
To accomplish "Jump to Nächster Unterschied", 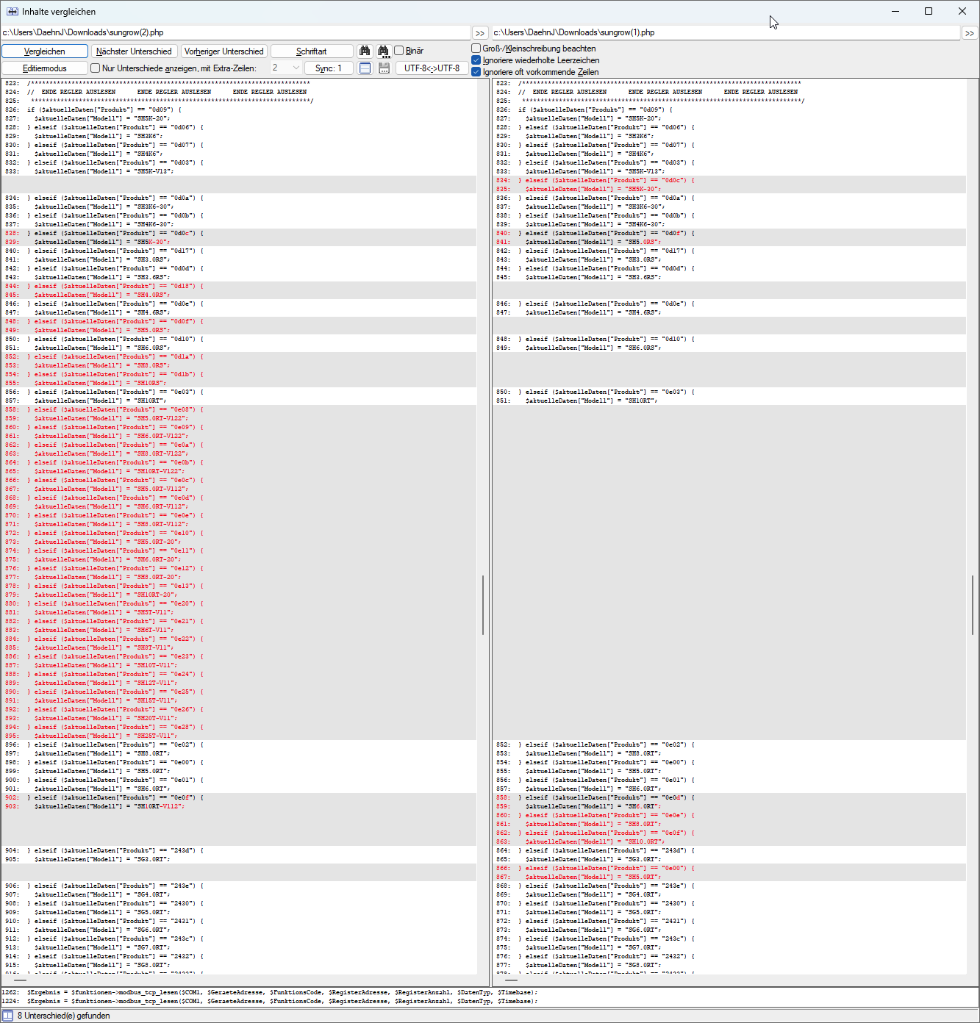I will coord(134,51).
